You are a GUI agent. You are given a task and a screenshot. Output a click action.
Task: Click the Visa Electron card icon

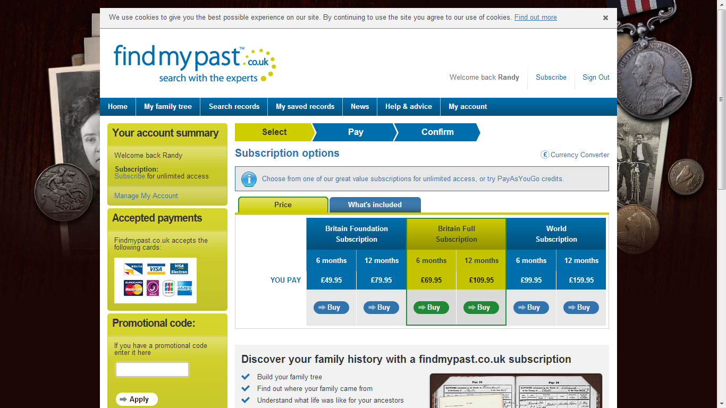tap(179, 268)
